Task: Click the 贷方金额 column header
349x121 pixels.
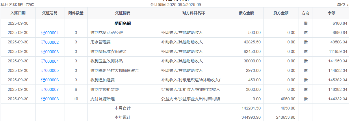Action: click(281, 13)
